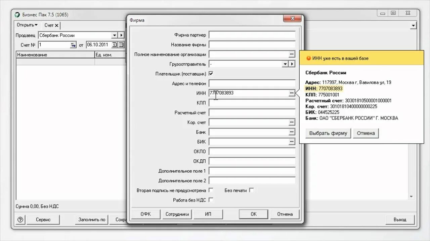
Task: Click the Выход button
Action: [400, 220]
